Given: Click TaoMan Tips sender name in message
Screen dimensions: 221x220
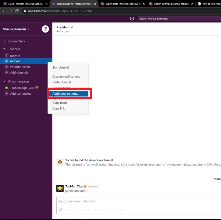Looking at the screenshot, I should 74,186.
